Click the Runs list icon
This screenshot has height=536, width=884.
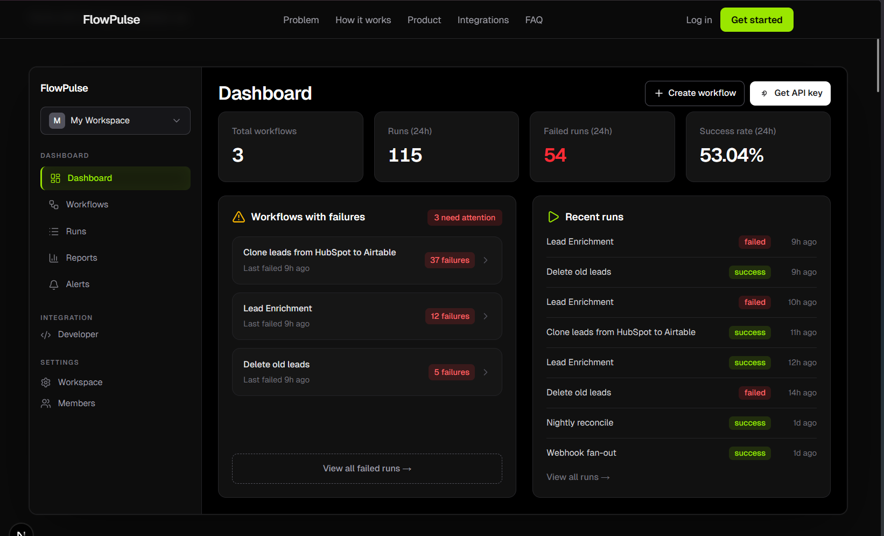(54, 232)
